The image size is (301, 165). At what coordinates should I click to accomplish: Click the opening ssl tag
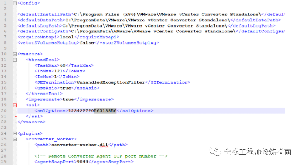click(x=33, y=105)
